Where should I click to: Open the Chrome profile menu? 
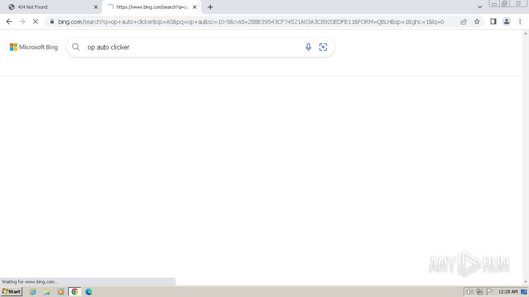click(507, 21)
